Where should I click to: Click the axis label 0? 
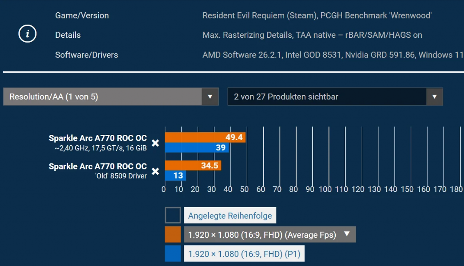[x=164, y=189]
